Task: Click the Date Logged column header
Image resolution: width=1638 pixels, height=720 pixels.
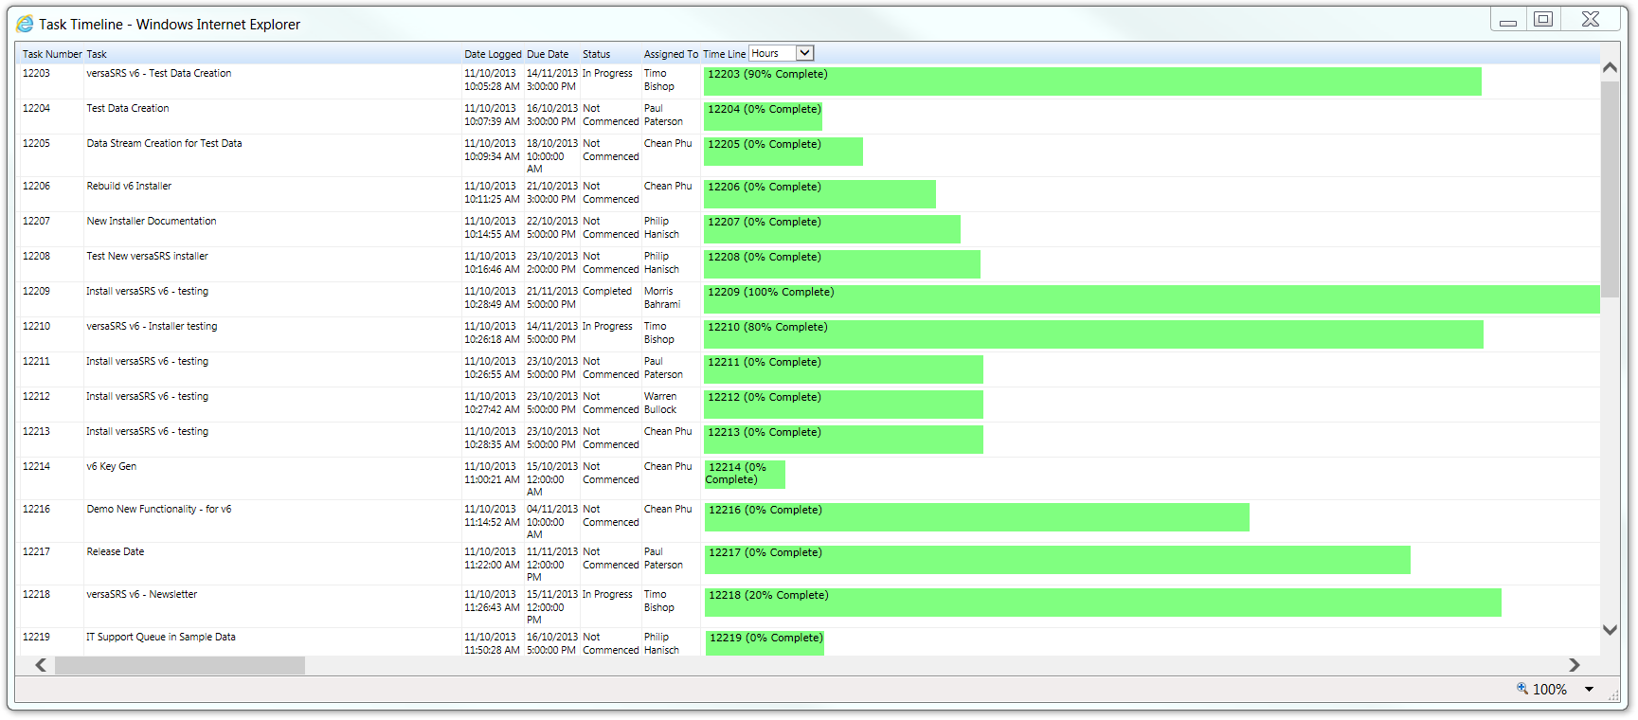Action: 493,54
